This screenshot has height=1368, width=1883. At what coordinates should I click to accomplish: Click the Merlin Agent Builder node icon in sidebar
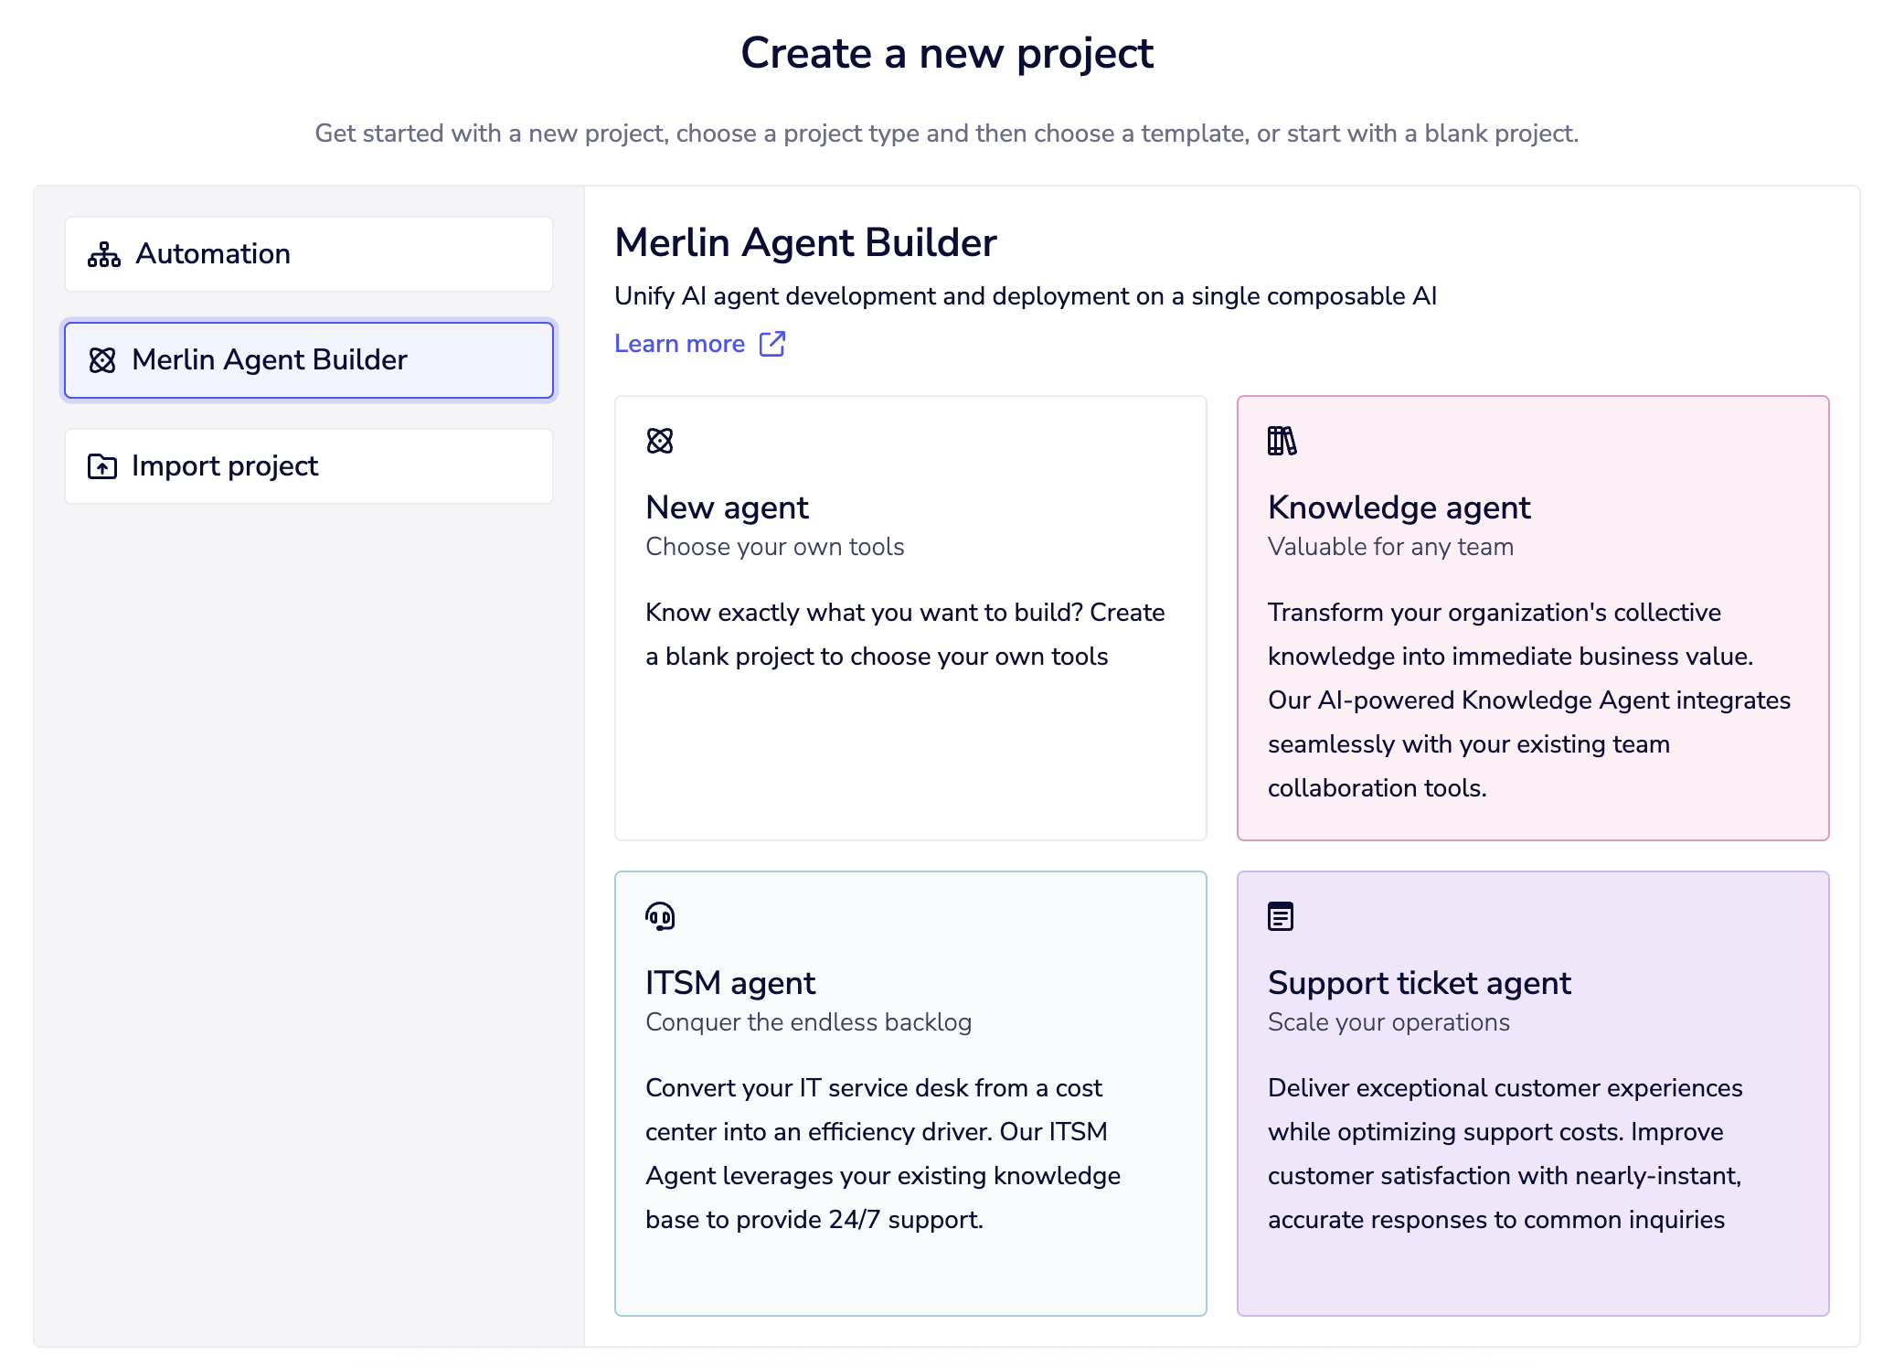(102, 360)
